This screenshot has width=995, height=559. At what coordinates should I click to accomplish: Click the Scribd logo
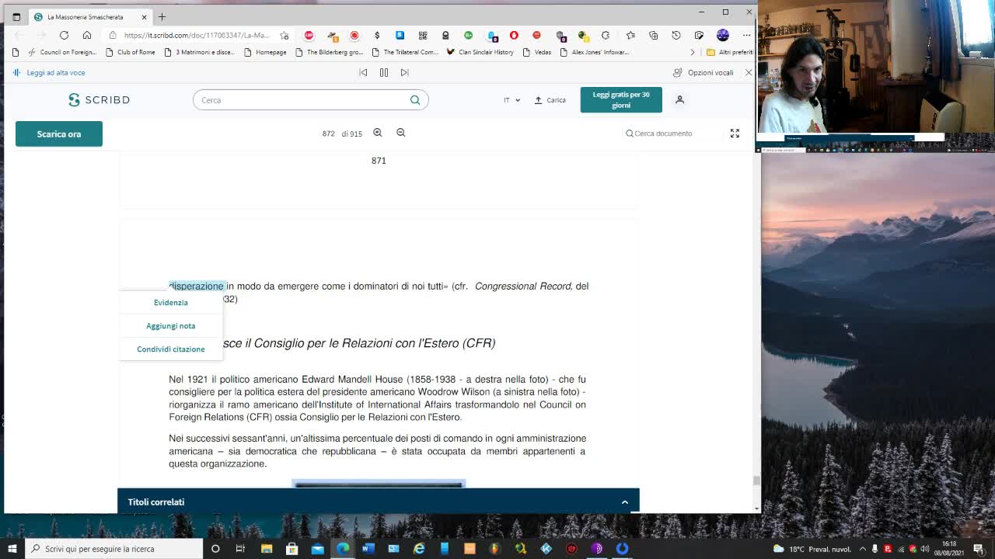coord(99,100)
